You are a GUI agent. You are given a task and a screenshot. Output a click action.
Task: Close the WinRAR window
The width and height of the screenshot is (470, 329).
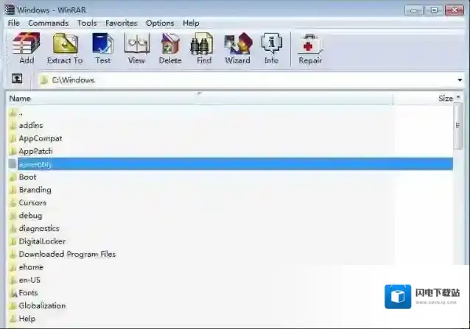coord(455,10)
